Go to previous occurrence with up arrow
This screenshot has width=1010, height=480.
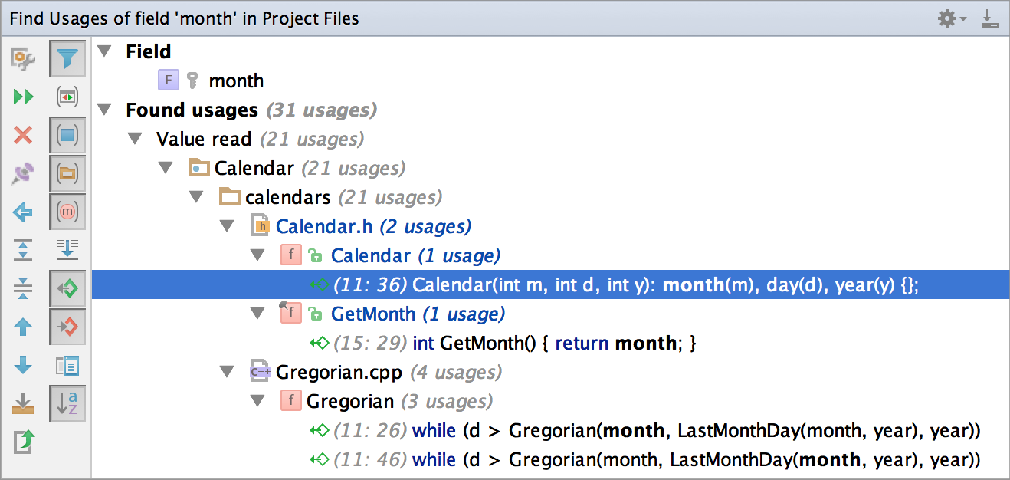pyautogui.click(x=23, y=327)
